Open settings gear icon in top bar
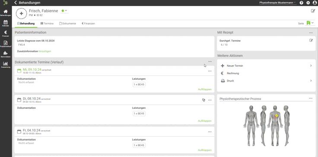Viewport: 318px width, 157px height. (308, 3)
